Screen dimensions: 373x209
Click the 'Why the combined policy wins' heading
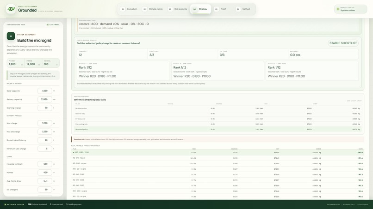90,100
